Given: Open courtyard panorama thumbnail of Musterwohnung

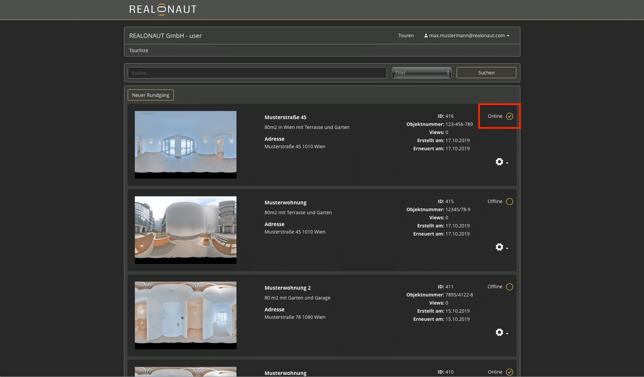Looking at the screenshot, I should [186, 230].
